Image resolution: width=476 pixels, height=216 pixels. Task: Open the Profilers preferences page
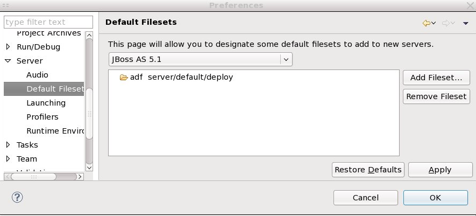coord(42,117)
